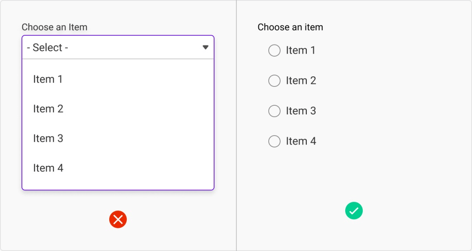Click the green checkmark icon
The image size is (472, 251).
pos(354,211)
